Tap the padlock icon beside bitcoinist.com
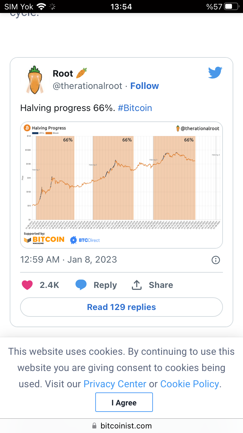This screenshot has height=433, width=243. tap(94, 426)
